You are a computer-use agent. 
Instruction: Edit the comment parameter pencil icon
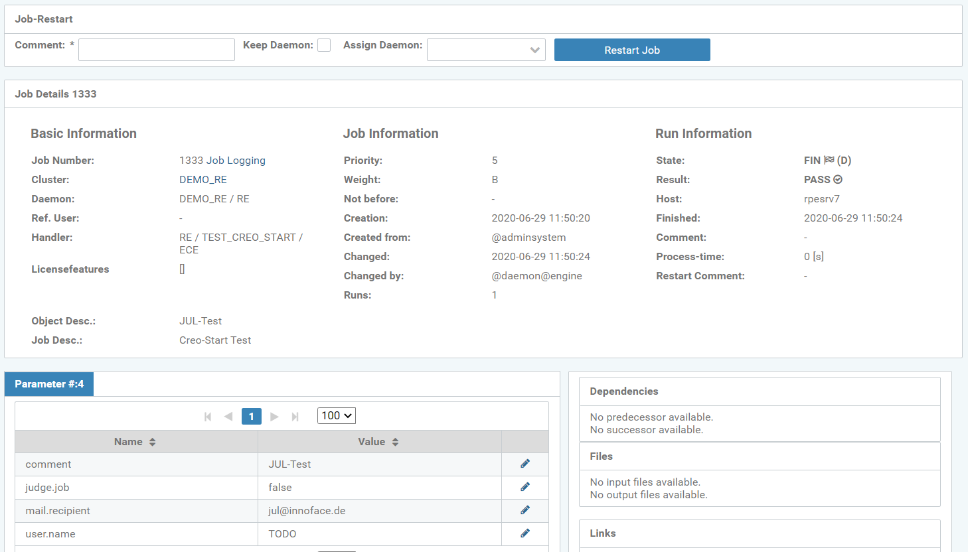[x=525, y=464]
